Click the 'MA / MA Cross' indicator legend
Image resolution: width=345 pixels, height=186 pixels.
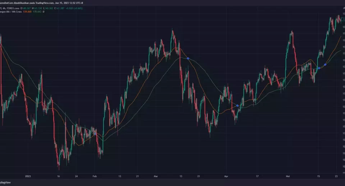click(x=14, y=11)
